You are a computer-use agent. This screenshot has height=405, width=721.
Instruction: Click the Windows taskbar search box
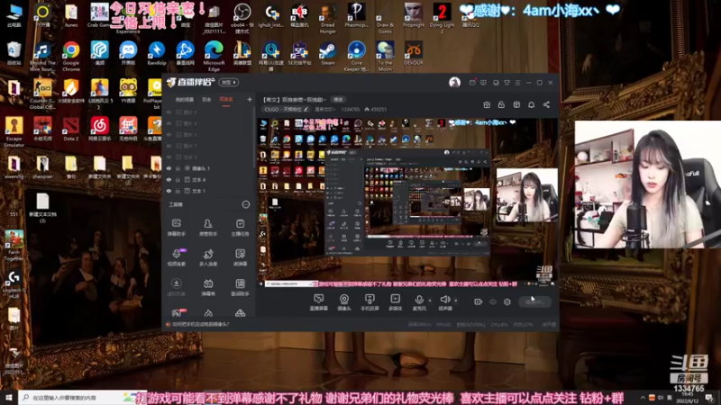76,397
